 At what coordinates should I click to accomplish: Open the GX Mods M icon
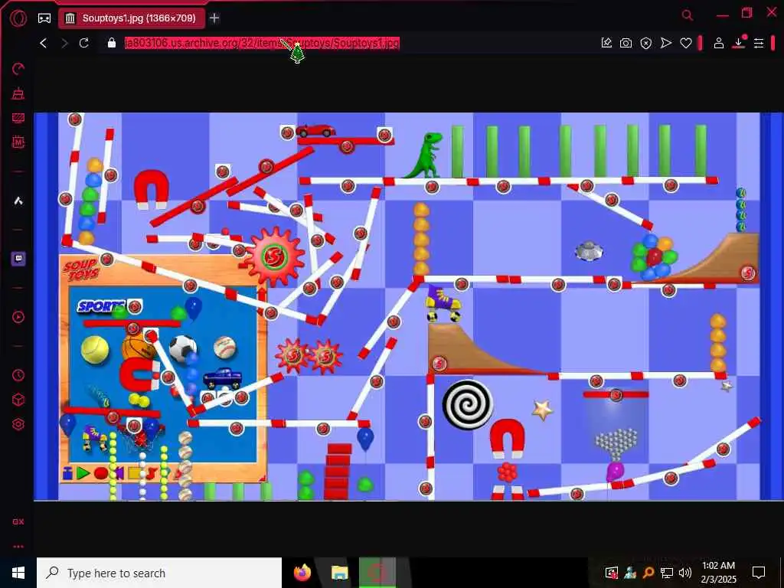click(18, 142)
